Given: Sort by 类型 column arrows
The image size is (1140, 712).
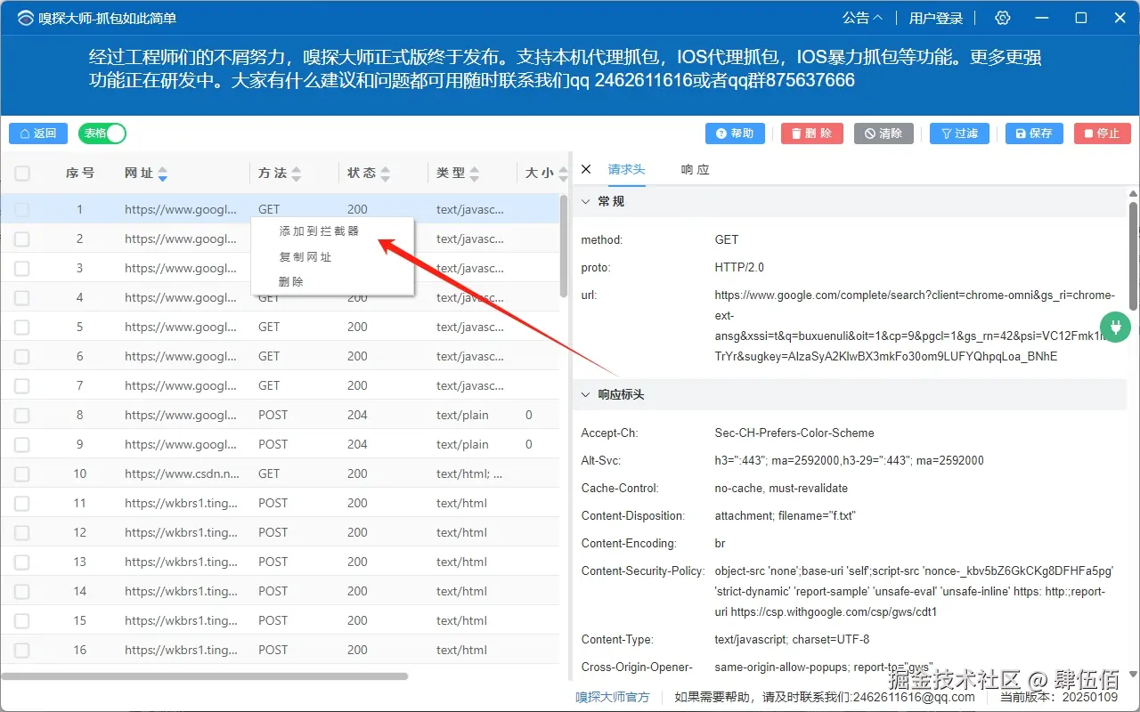Looking at the screenshot, I should point(475,174).
